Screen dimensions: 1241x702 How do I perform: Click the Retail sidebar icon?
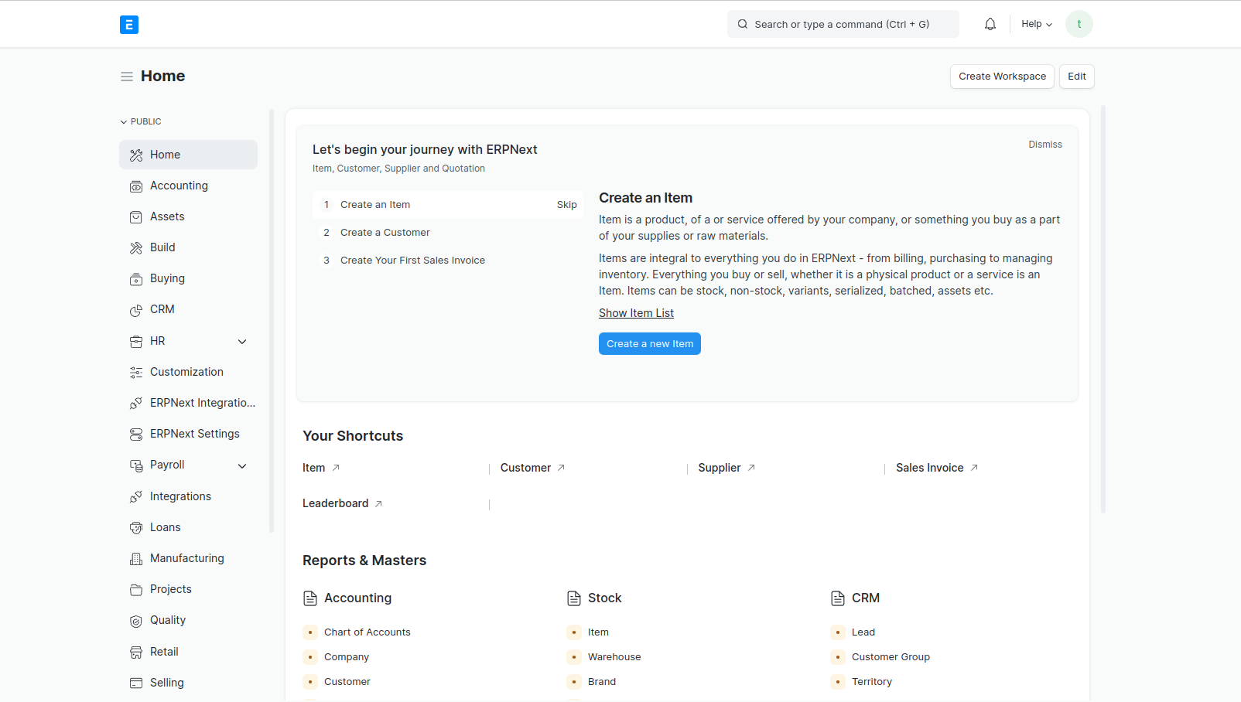[x=136, y=653]
